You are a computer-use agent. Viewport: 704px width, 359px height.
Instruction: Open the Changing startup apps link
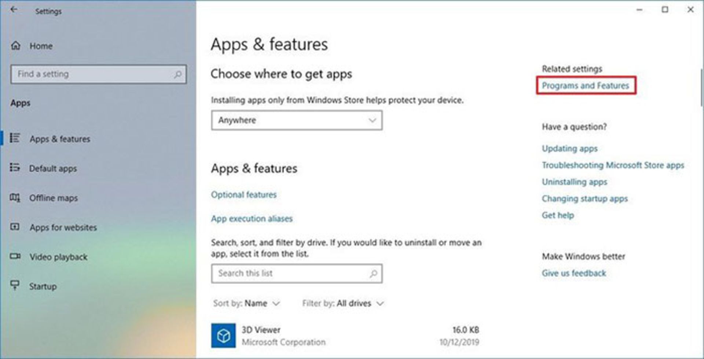(x=584, y=199)
